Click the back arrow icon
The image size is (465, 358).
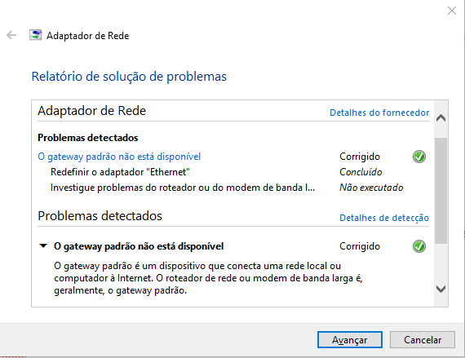click(x=11, y=35)
